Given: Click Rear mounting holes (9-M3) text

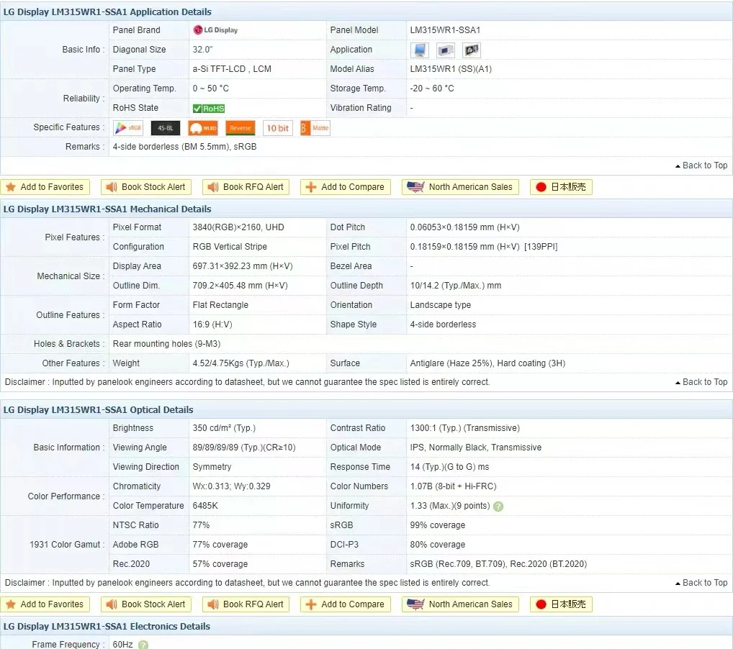Looking at the screenshot, I should click(x=166, y=344).
